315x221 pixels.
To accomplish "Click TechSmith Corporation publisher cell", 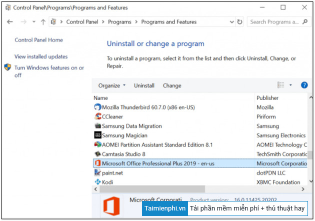I will [x=282, y=154].
